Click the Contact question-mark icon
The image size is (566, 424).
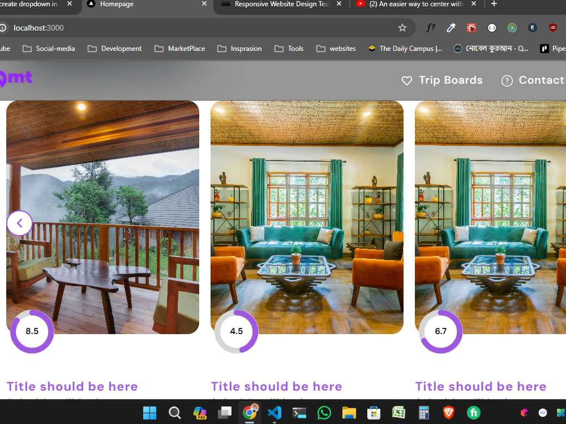507,80
